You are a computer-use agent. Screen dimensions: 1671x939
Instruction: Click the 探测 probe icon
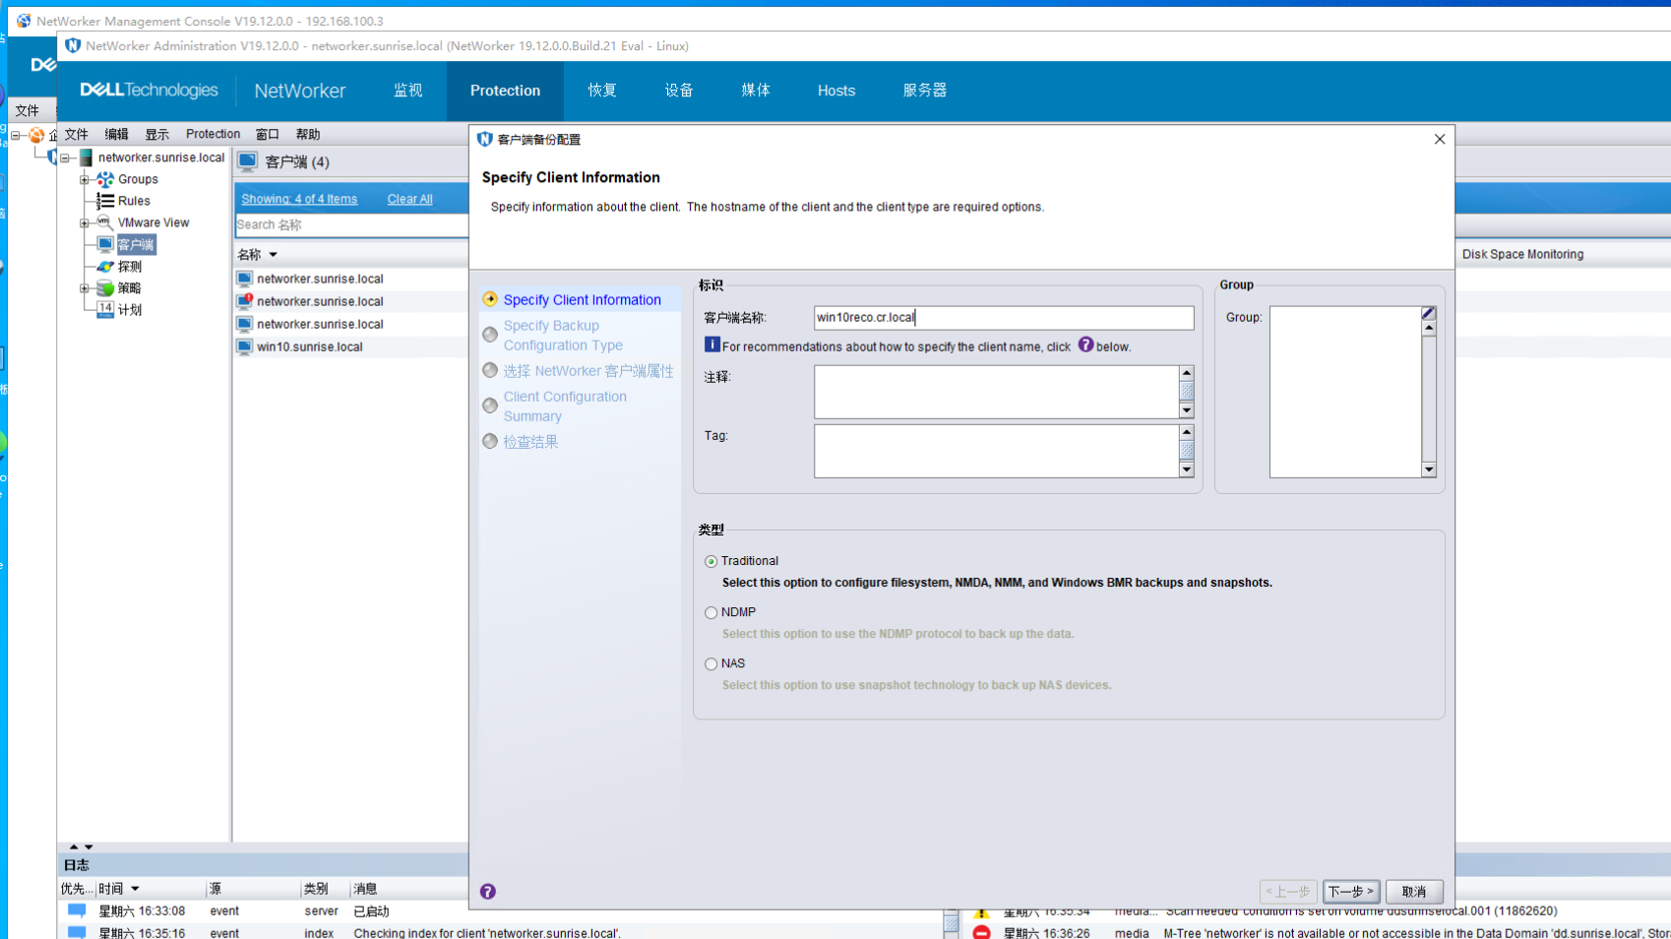[x=105, y=266]
